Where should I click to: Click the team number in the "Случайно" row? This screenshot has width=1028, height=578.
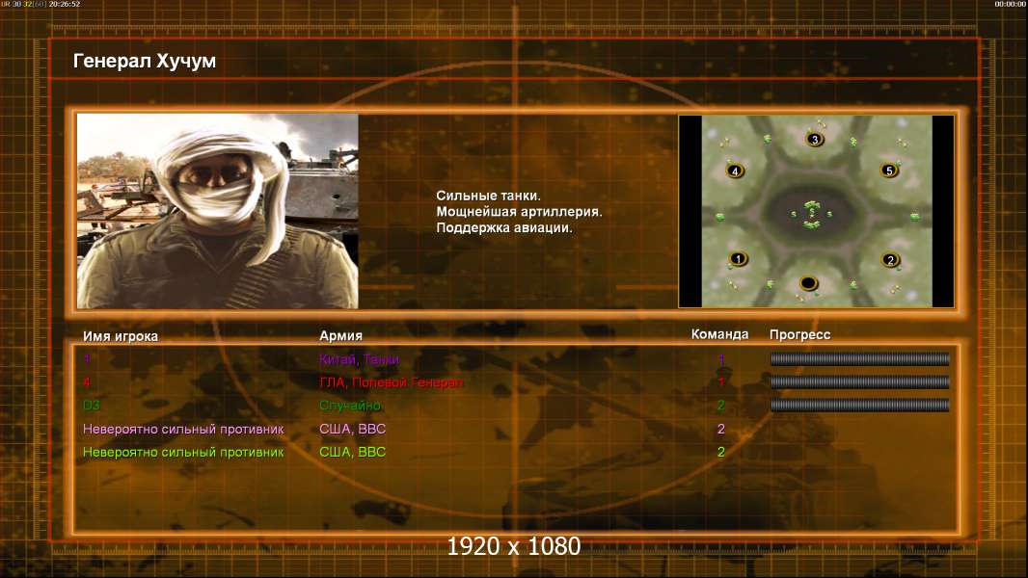click(721, 406)
